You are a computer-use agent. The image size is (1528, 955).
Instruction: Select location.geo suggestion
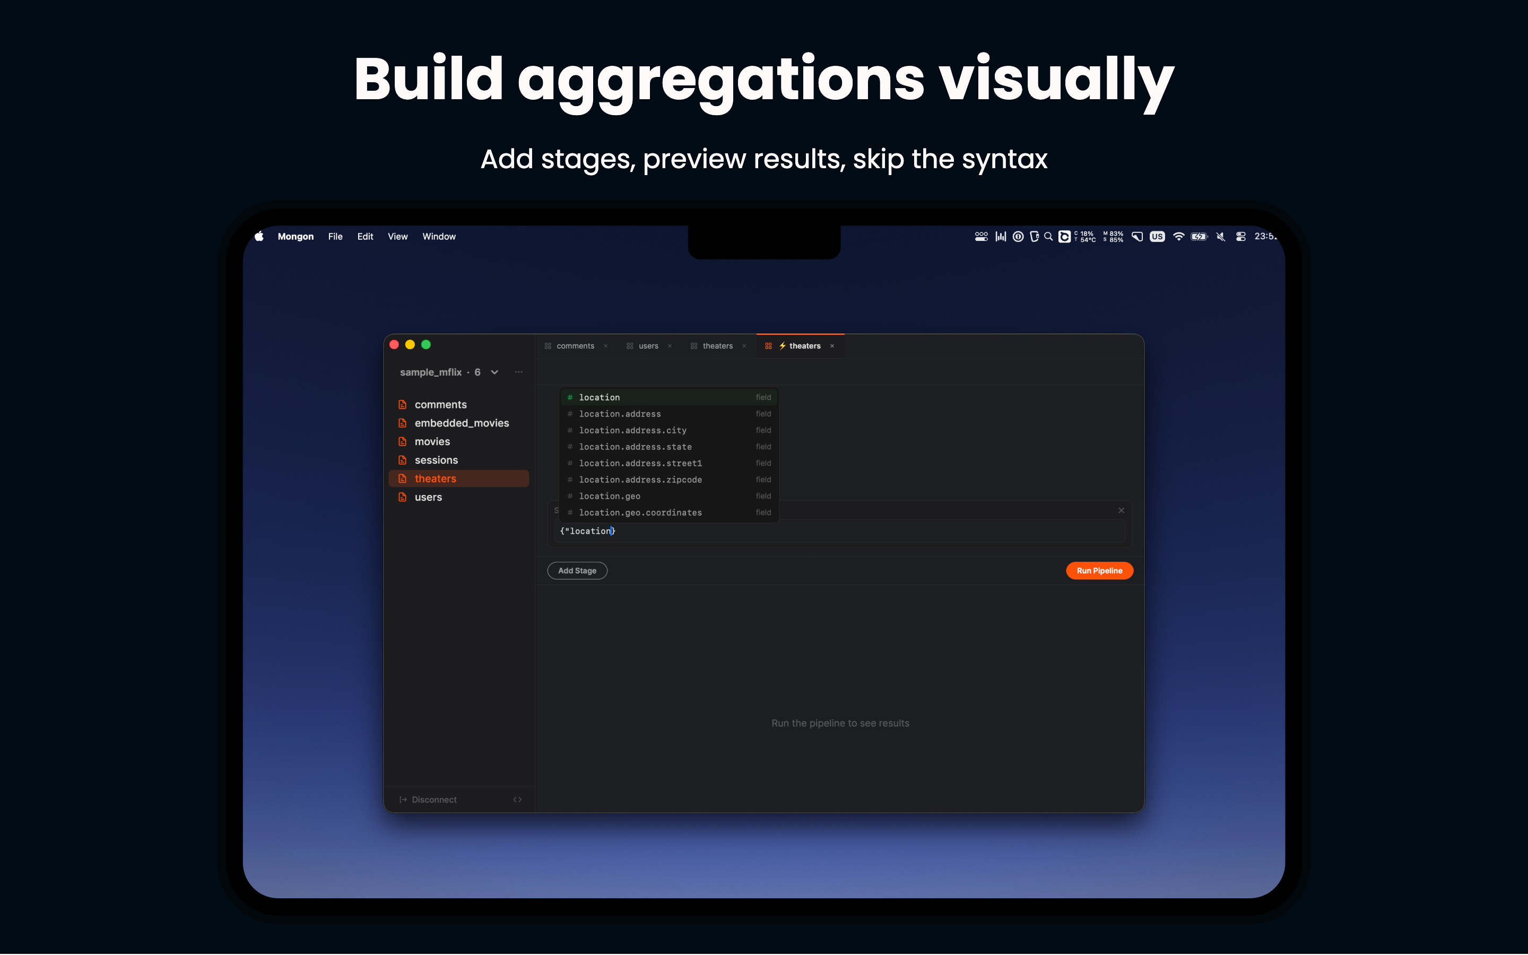click(x=668, y=496)
